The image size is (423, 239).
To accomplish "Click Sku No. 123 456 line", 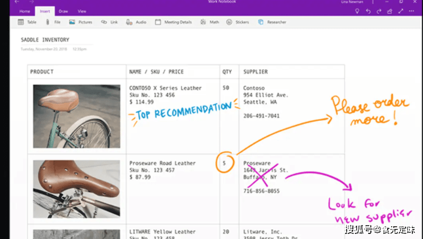I will click(152, 95).
